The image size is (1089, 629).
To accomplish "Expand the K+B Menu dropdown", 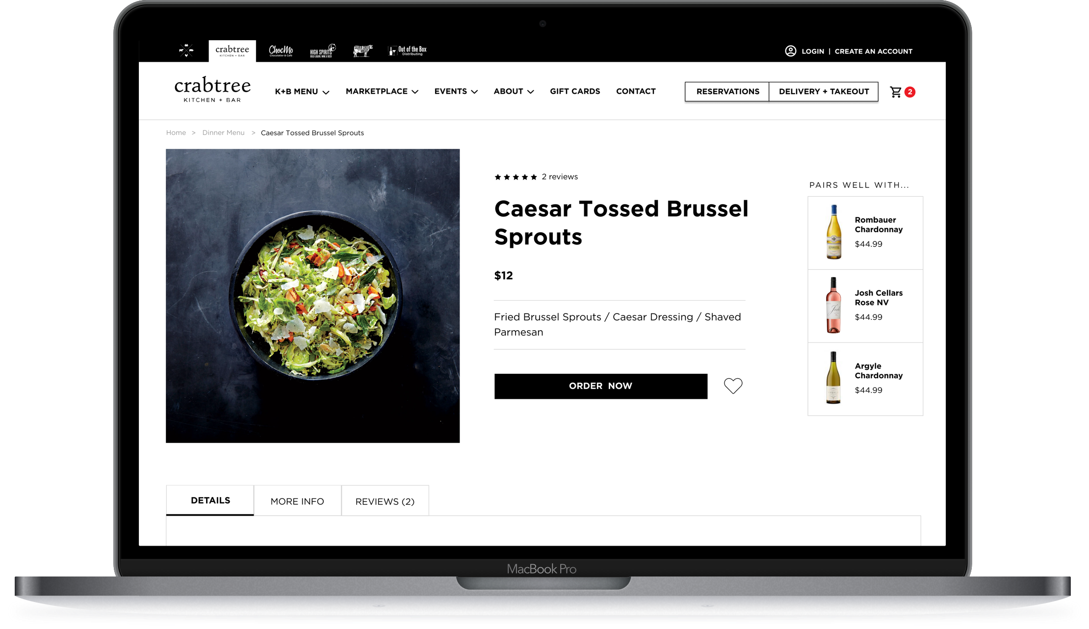I will click(302, 92).
